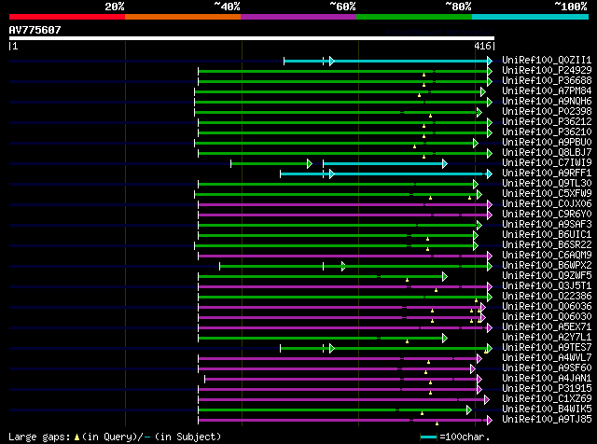Select the UniRef100_P31915 label
Image resolution: width=597 pixels, height=444 pixels.
[x=547, y=389]
